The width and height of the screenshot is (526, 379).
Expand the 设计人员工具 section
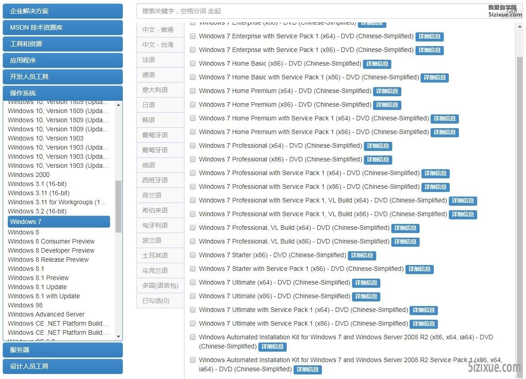point(63,366)
